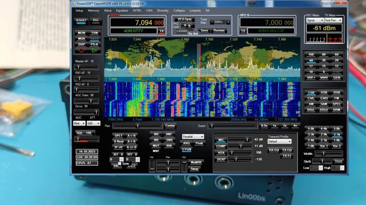
Task: Enable the ANF auto notch filter
Action: [169, 134]
